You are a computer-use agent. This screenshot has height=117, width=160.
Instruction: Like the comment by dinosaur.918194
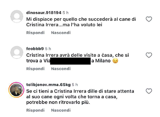(x=149, y=19)
